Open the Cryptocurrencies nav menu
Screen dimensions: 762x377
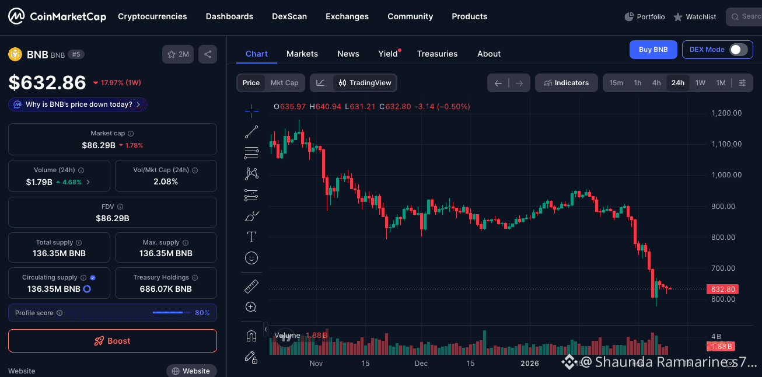[152, 16]
